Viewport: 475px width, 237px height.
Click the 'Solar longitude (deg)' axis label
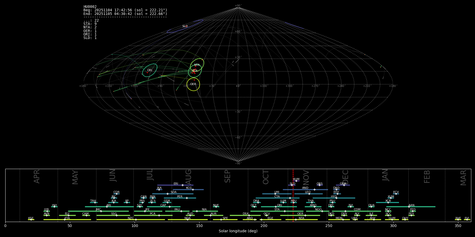coord(238,231)
